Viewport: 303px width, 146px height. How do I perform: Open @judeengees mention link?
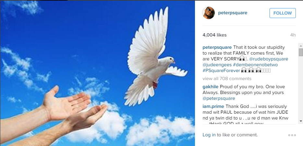click(x=217, y=65)
